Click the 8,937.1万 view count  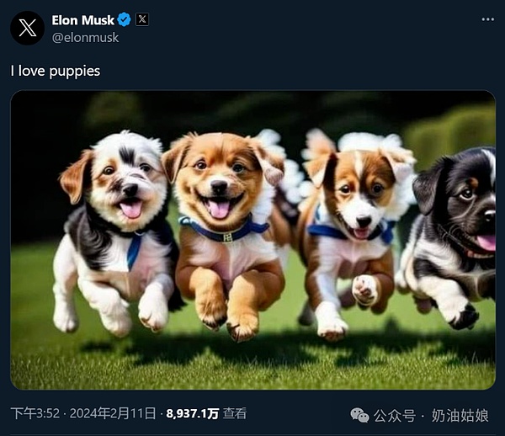[193, 414]
